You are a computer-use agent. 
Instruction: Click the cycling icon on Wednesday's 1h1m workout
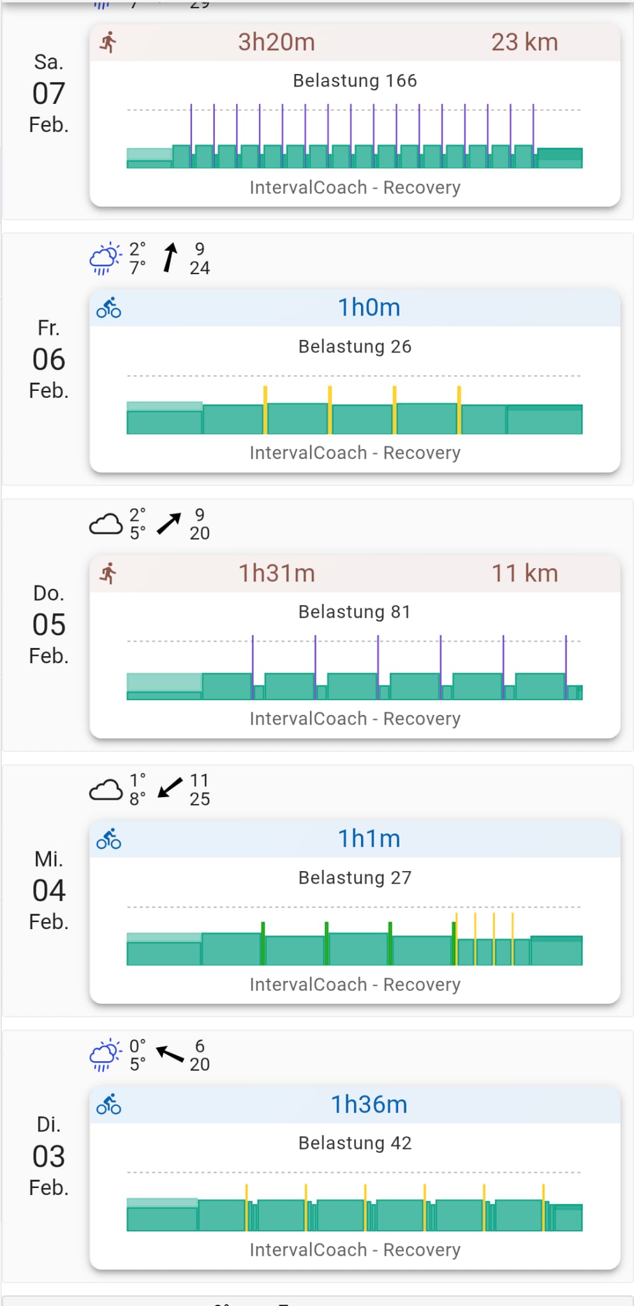point(108,839)
